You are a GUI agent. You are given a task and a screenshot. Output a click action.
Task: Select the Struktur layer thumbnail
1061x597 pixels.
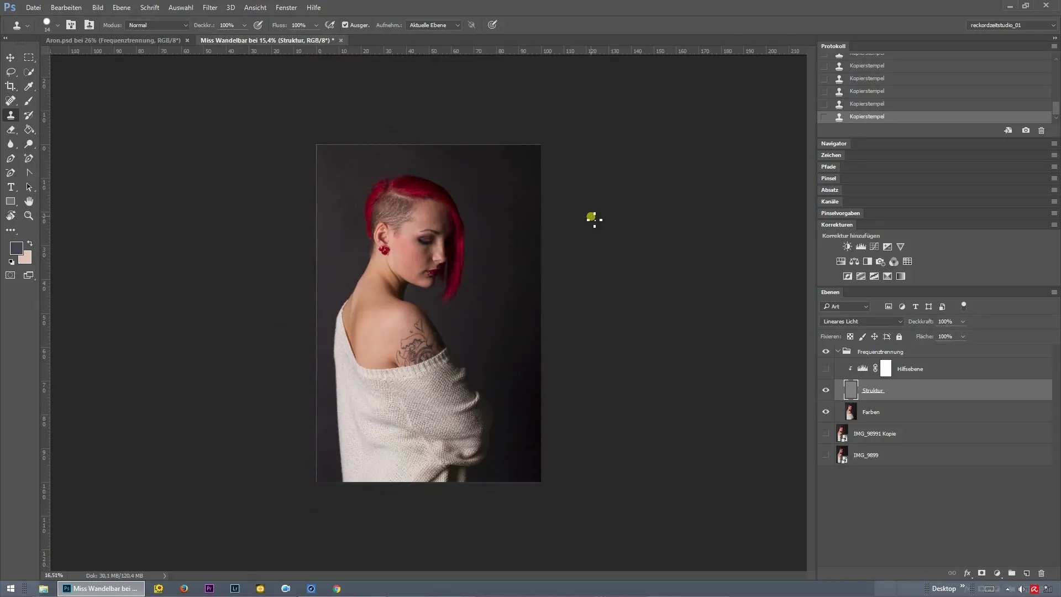851,390
